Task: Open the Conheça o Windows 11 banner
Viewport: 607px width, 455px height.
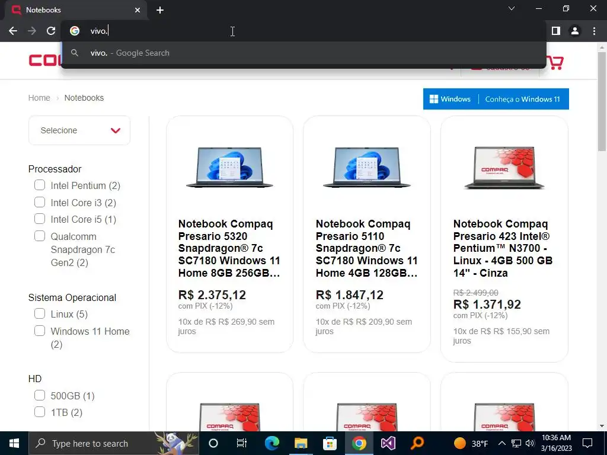Action: tap(496, 99)
